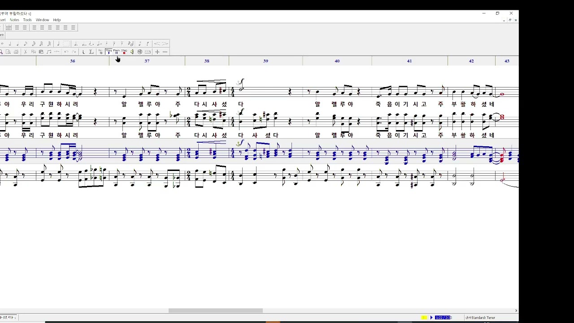Select the sixteenth note duration
574x323 pixels.
pos(34,44)
